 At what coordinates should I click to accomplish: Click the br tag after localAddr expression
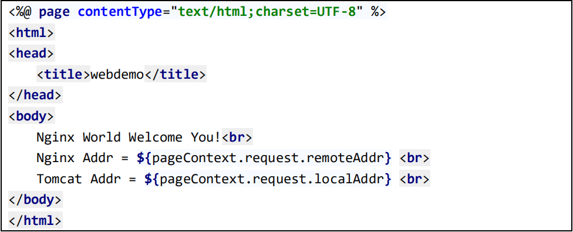pyautogui.click(x=414, y=179)
